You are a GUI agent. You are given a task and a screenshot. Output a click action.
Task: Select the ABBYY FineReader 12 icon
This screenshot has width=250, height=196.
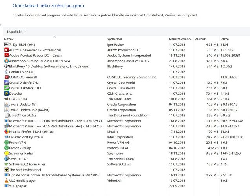(x=6, y=50)
